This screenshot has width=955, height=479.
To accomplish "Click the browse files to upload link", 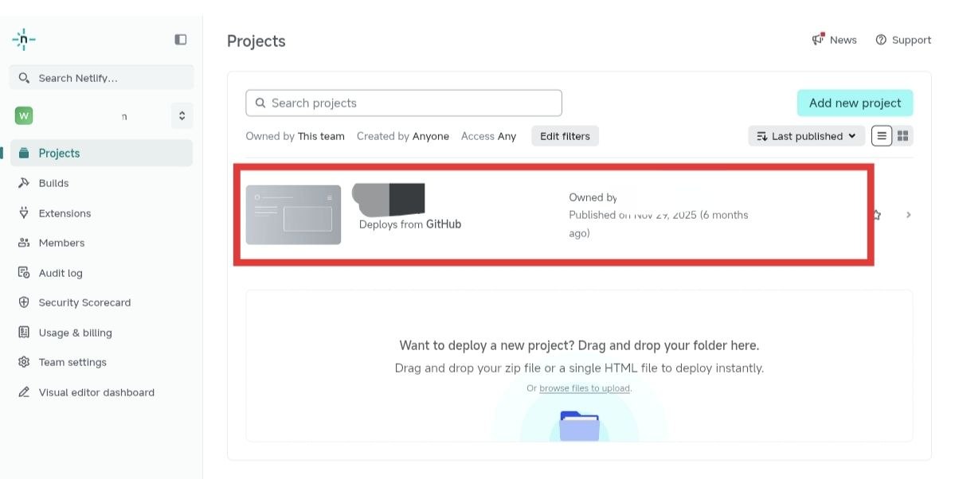I will coord(584,388).
